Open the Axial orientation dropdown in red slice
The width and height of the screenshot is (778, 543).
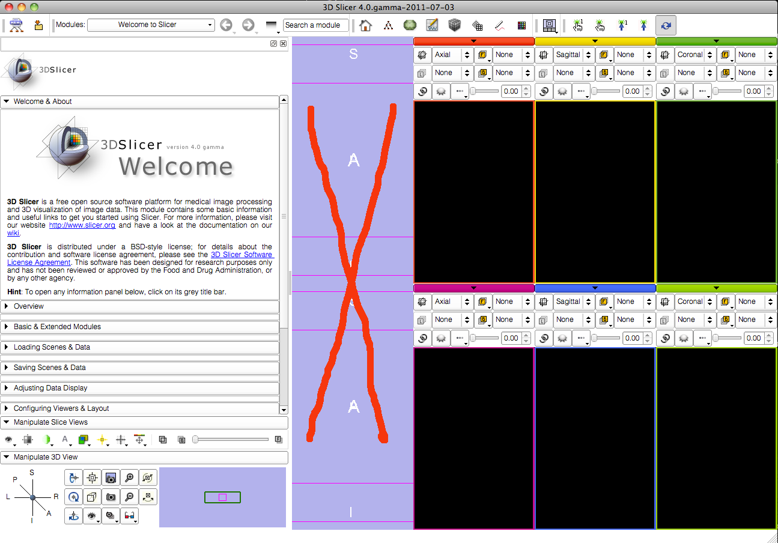452,55
